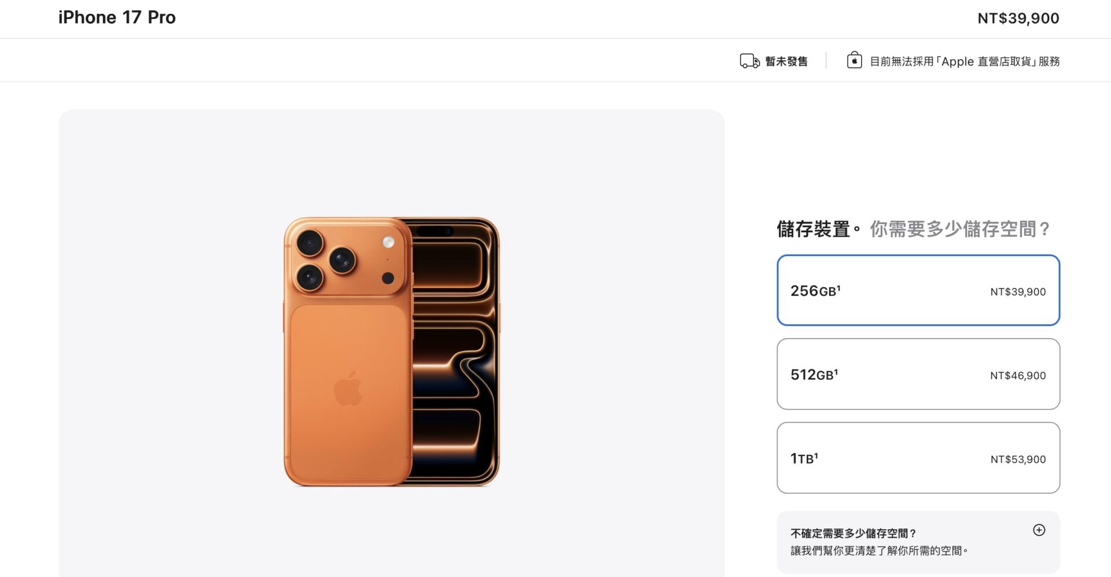Click the footnote superscript beside 1TB
This screenshot has height=577, width=1111.
tap(816, 455)
